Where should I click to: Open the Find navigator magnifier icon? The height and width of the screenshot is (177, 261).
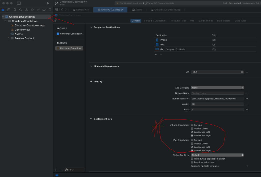pyautogui.click(x=20, y=10)
